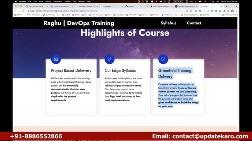The image size is (252, 141).
Task: Open the Profiles menu
Action: pos(68,2)
